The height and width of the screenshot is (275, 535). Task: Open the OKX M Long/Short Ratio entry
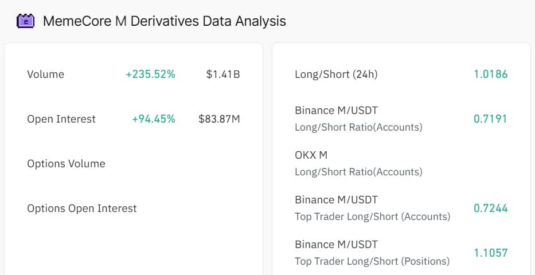click(358, 163)
